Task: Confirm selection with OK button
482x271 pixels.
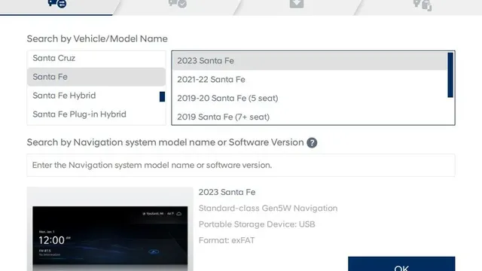Action: pyautogui.click(x=401, y=264)
